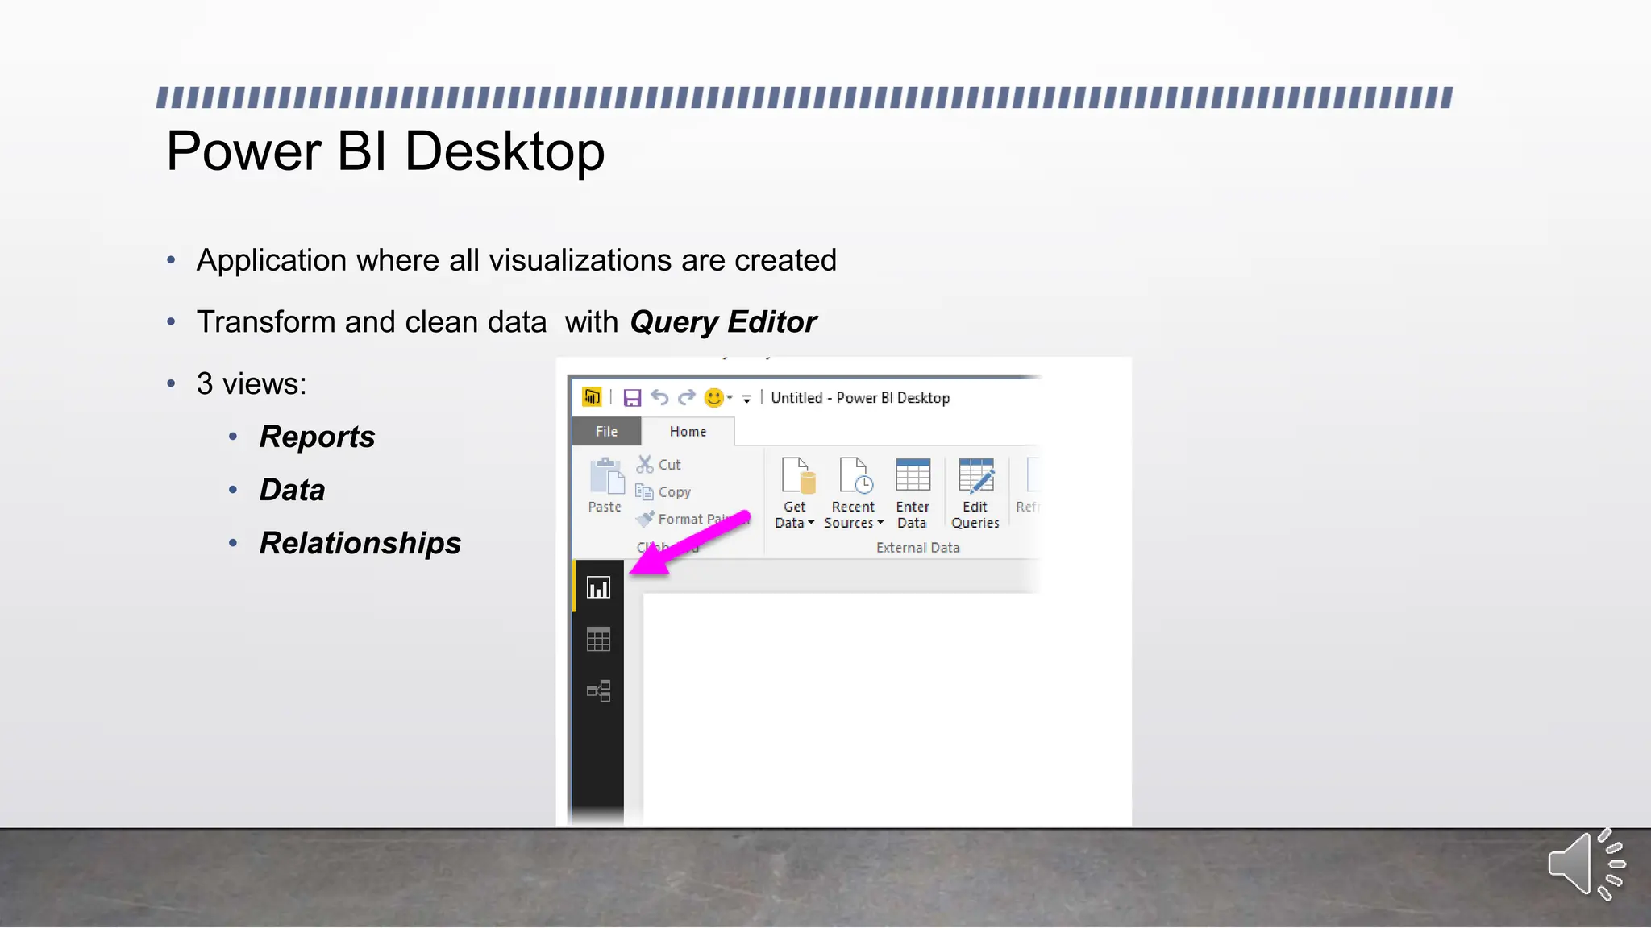Click the Power BI Desktop slide heading
The image size is (1651, 928).
(x=385, y=151)
